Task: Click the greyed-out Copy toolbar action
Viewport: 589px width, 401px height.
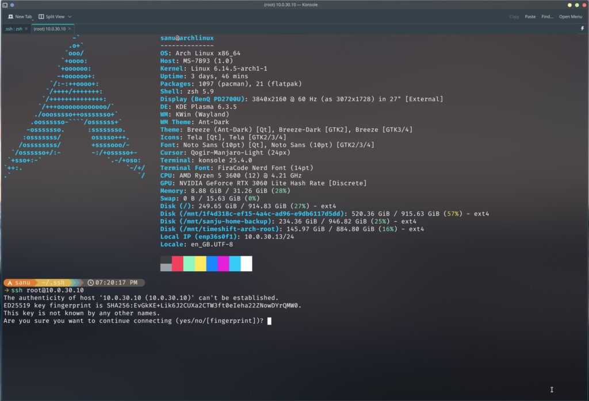Action: [514, 17]
